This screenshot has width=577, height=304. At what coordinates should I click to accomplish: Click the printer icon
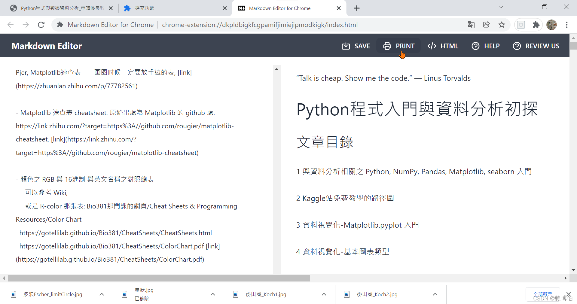pos(387,46)
